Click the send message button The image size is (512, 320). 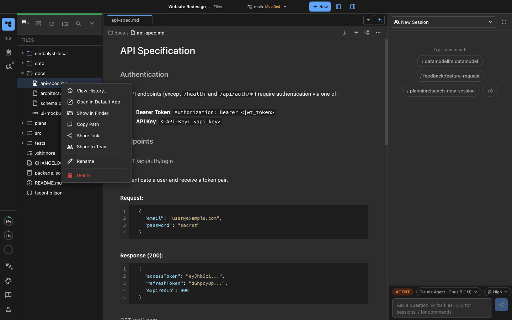501,305
